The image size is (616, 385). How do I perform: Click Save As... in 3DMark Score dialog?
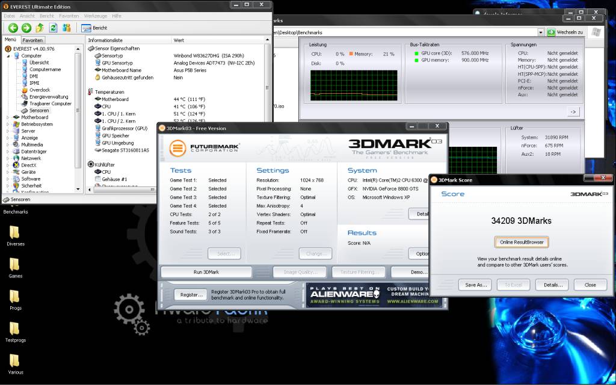[475, 285]
